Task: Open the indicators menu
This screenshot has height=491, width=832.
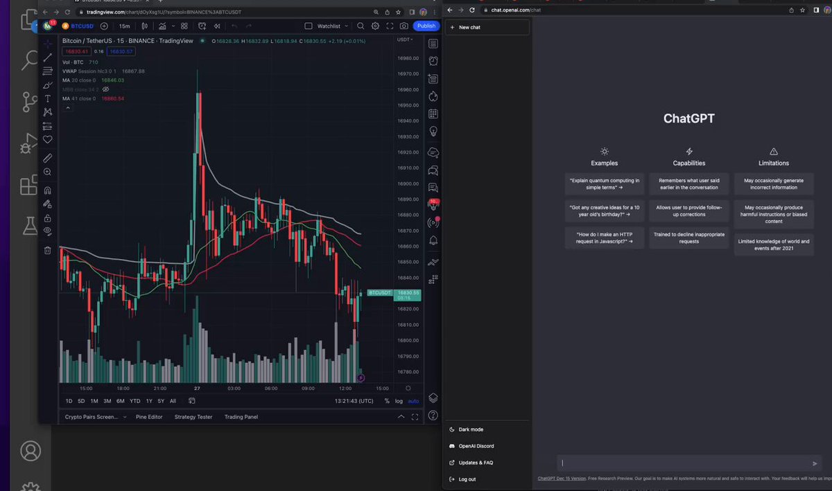Action: 162,26
